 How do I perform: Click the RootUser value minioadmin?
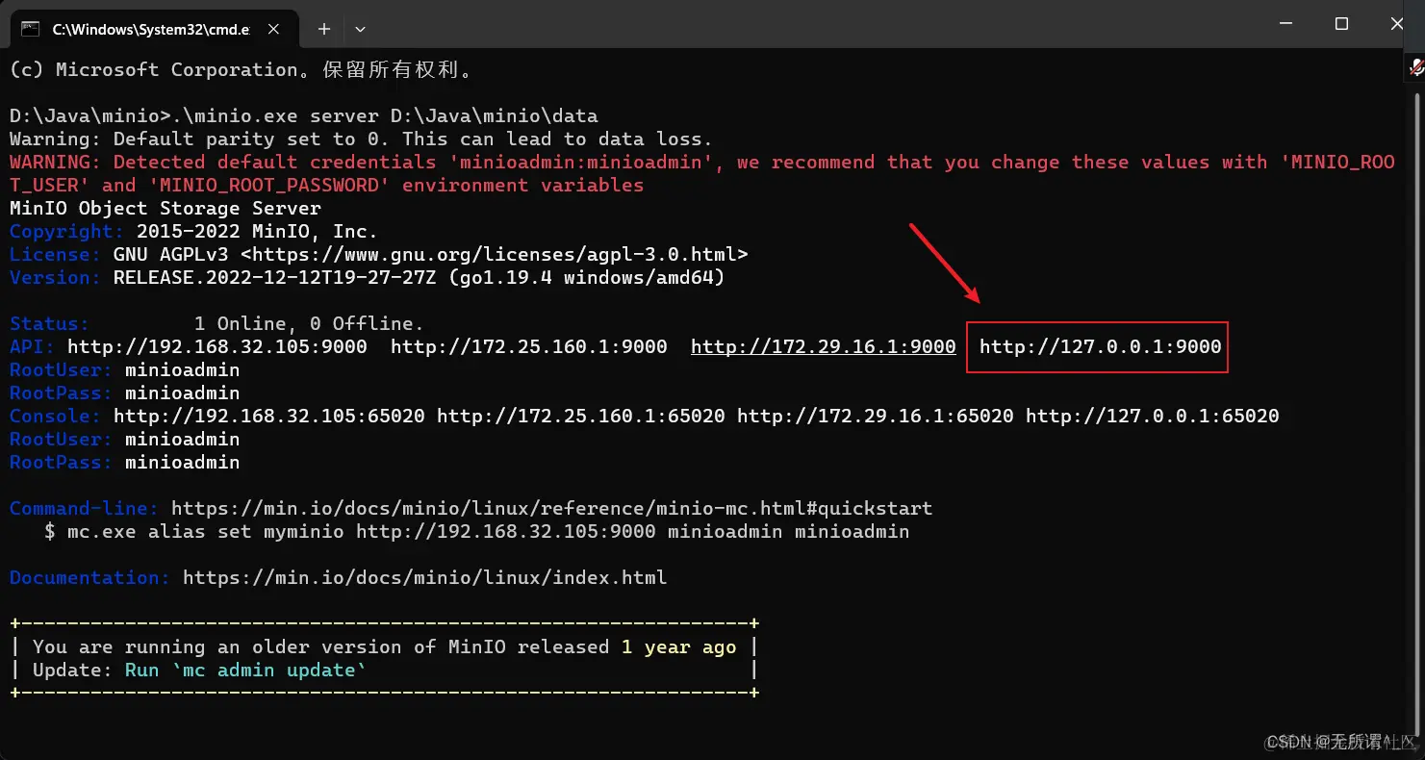[x=183, y=369]
